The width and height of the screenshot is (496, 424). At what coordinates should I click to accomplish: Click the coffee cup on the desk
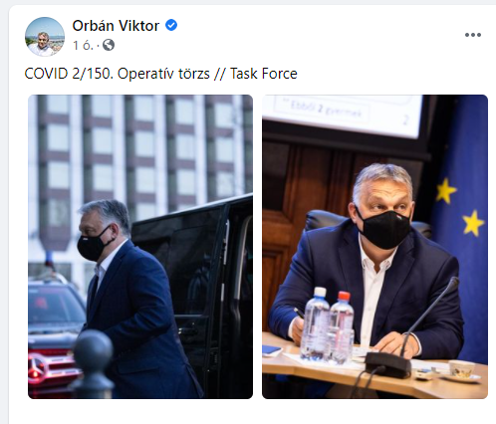(462, 369)
